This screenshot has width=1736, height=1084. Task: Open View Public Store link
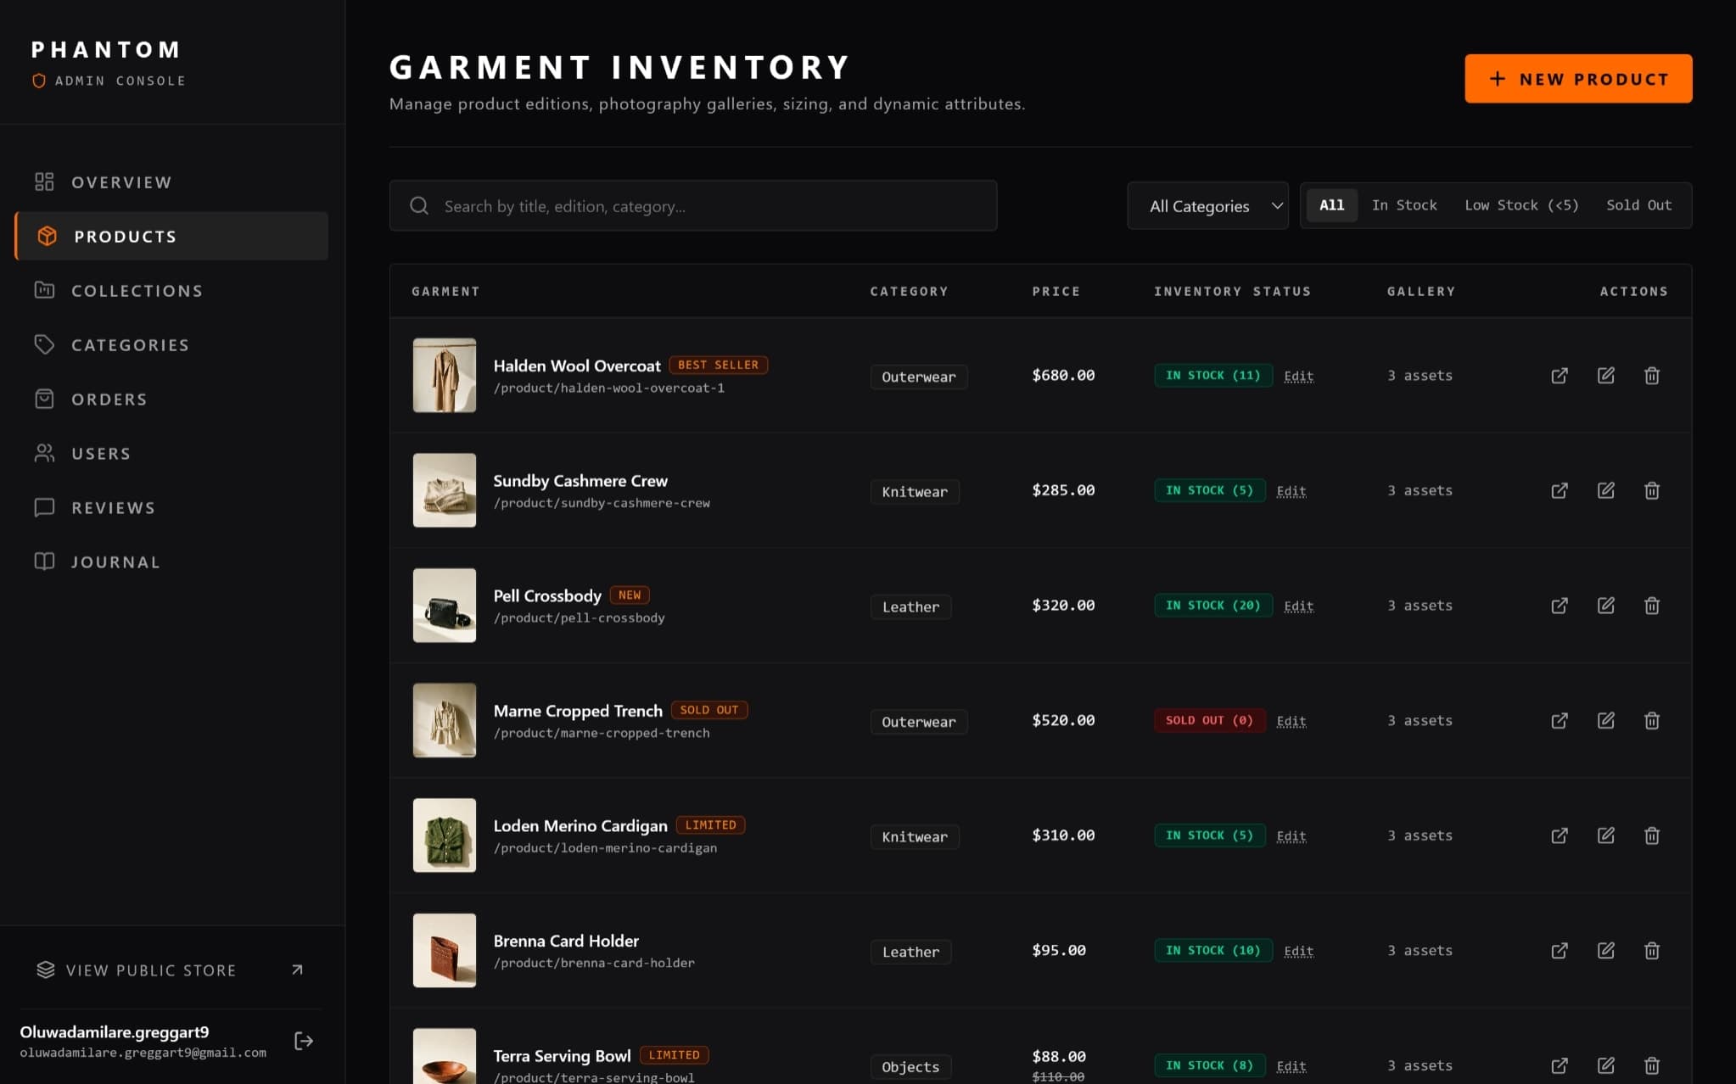point(171,970)
